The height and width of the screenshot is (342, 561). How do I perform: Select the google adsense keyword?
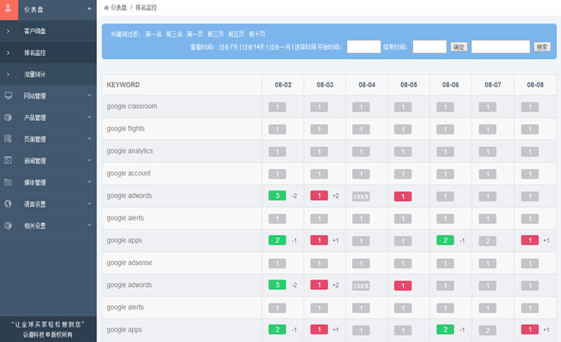point(129,263)
